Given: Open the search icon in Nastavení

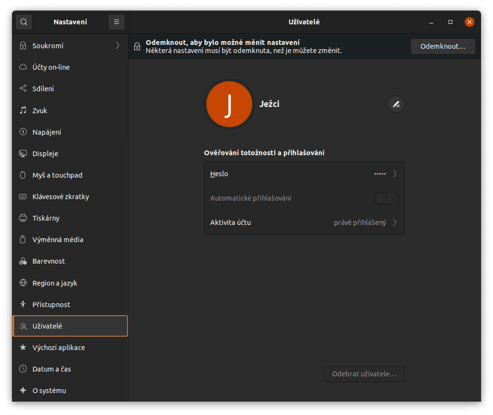Looking at the screenshot, I should [x=23, y=21].
